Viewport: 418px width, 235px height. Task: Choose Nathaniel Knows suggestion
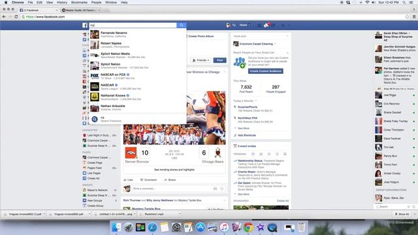tap(138, 97)
